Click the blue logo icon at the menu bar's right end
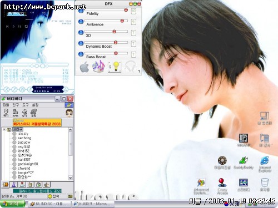278x208 pixels. (69, 105)
